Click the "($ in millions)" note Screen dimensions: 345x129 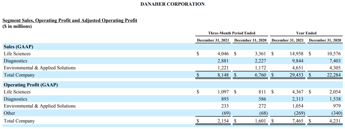point(17,26)
